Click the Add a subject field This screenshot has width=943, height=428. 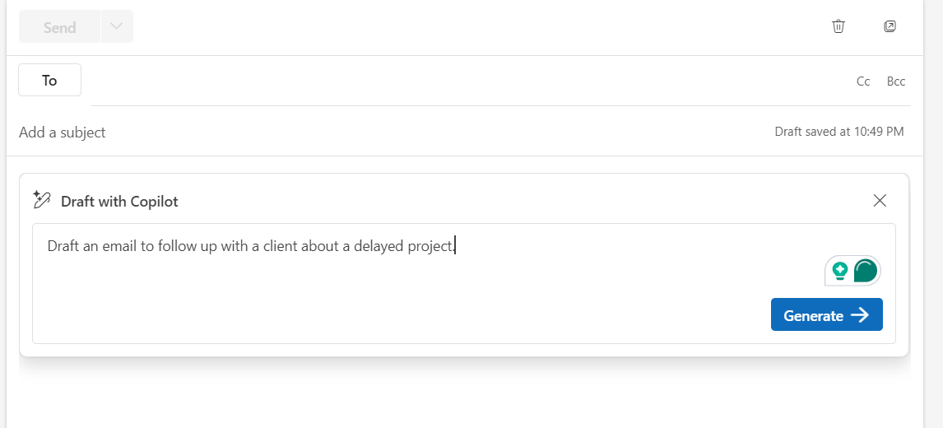point(391,133)
